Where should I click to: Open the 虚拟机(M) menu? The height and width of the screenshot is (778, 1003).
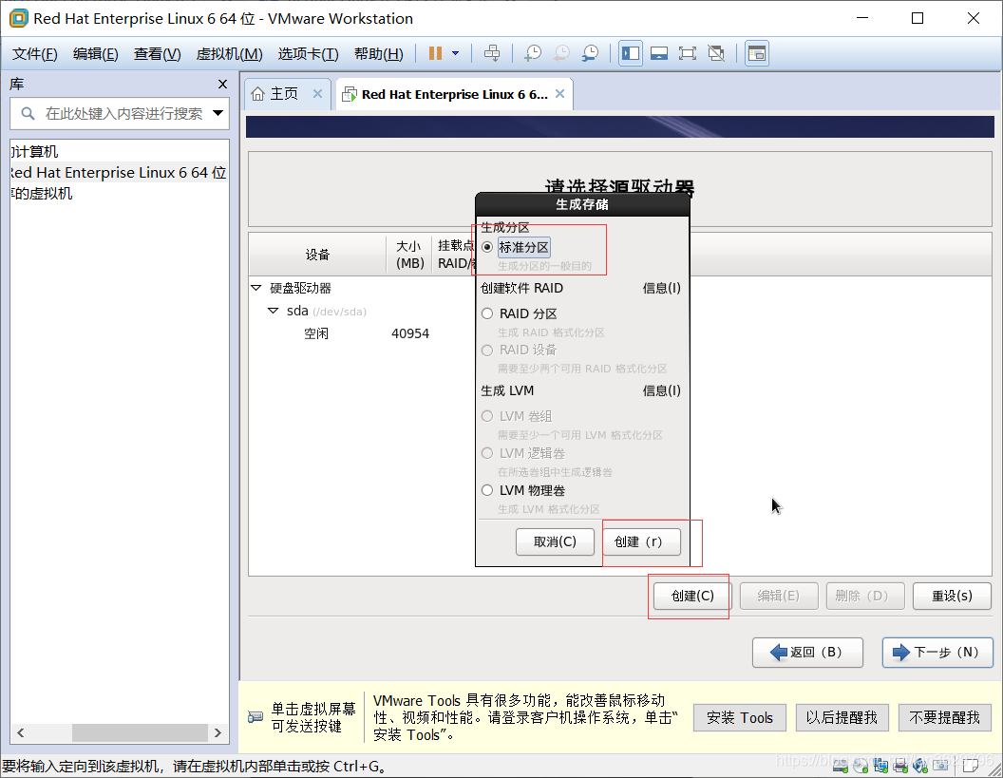coord(229,54)
